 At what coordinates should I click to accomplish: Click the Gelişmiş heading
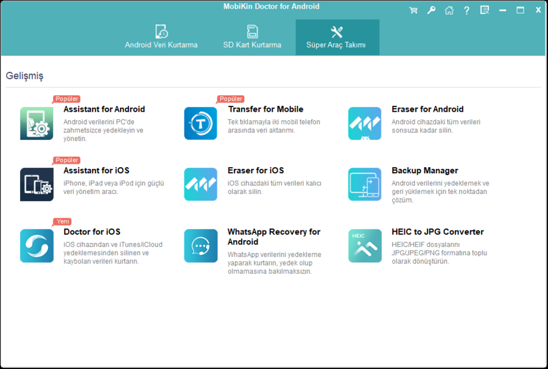pyautogui.click(x=24, y=75)
